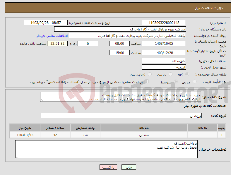Click the buyer notes textarea resize handle
Viewport: 231px width, 175px height.
(17, 157)
